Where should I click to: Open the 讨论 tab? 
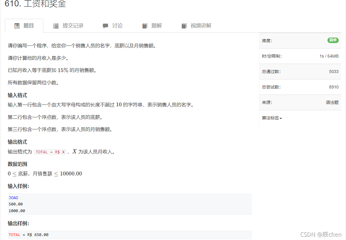(113, 26)
